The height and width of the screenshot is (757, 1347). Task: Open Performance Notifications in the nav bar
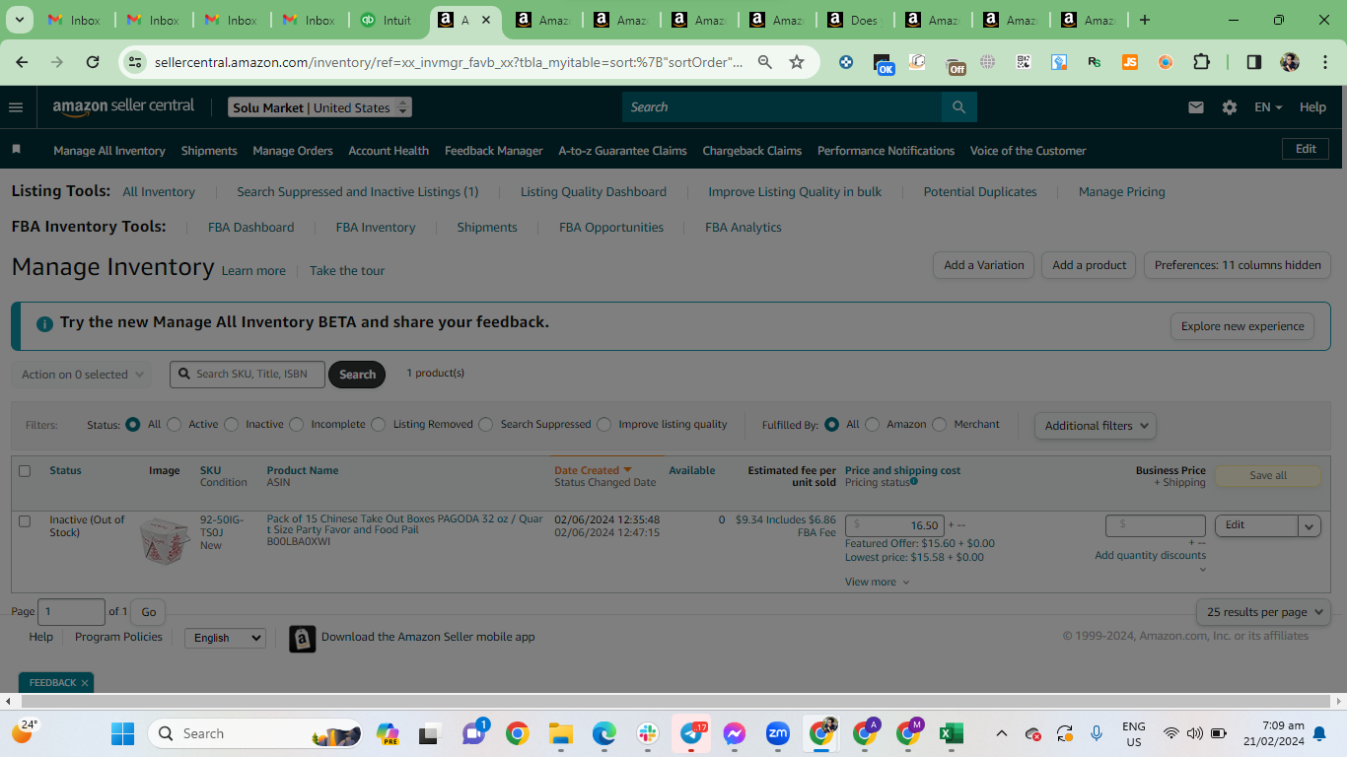point(886,151)
